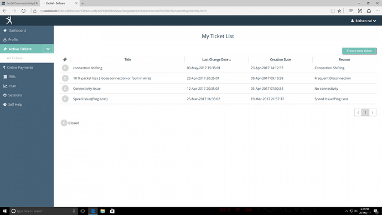Image resolution: width=382 pixels, height=215 pixels.
Task: Click browser back arrow
Action: point(4,11)
